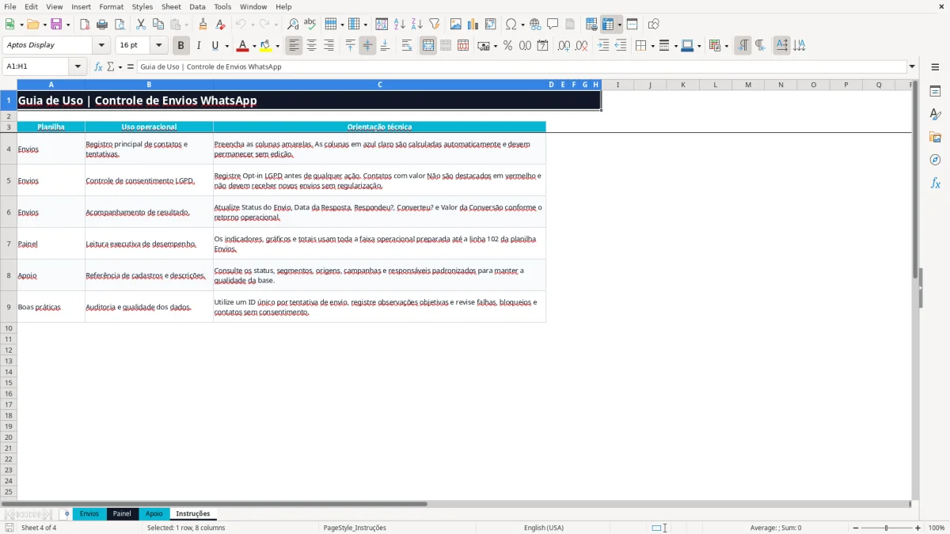950x534 pixels.
Task: Run the Spelling check
Action: pos(310,25)
